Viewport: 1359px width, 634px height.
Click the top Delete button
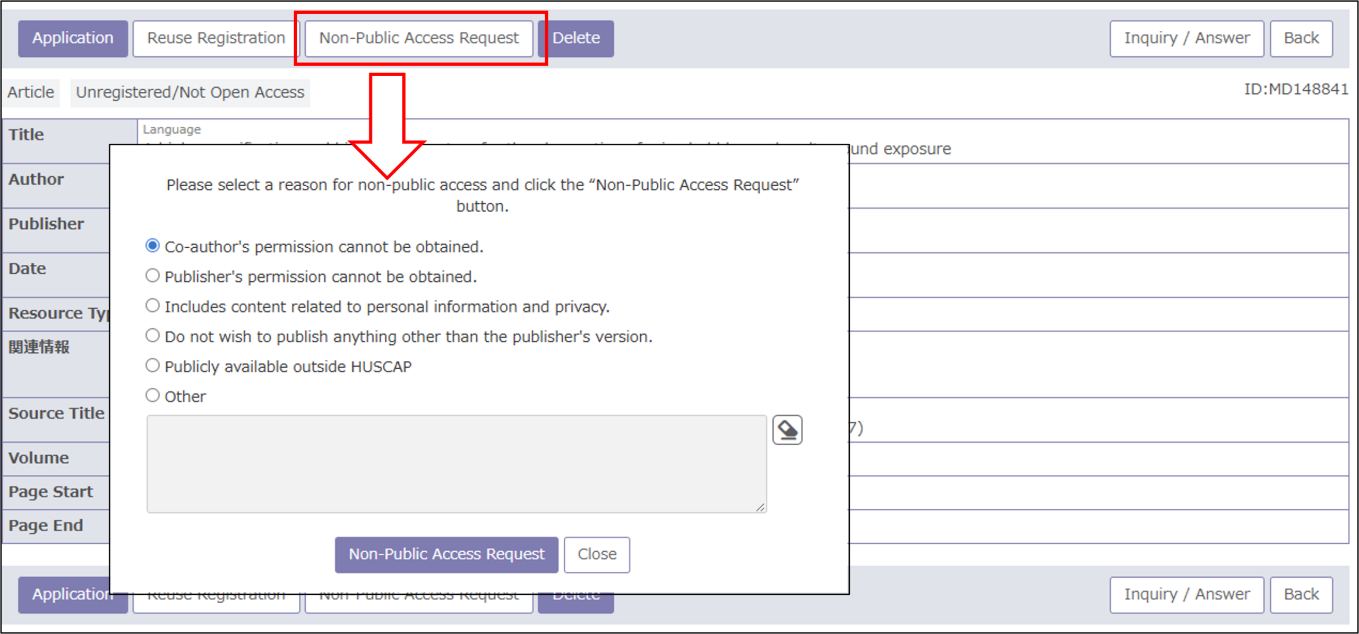[576, 38]
